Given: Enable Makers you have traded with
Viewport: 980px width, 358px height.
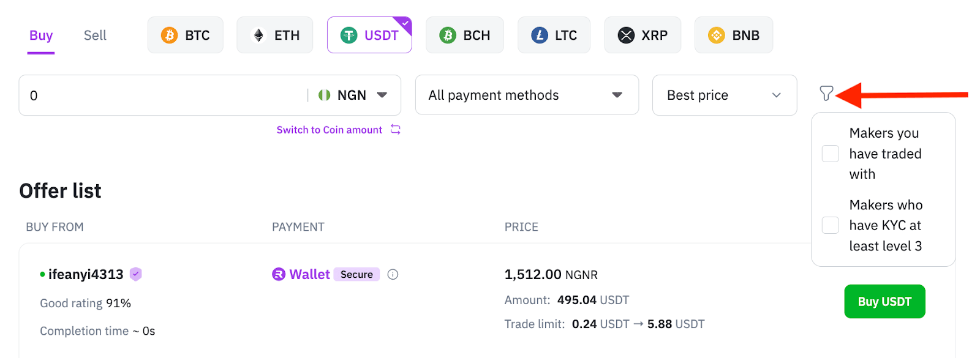Looking at the screenshot, I should 830,154.
